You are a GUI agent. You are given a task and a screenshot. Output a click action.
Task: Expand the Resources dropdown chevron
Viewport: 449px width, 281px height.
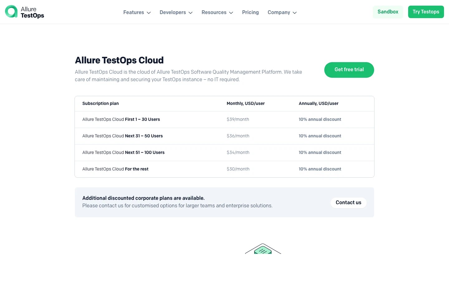click(x=231, y=13)
